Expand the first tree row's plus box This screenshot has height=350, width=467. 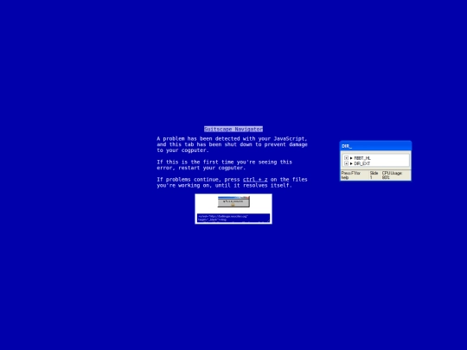coord(346,158)
